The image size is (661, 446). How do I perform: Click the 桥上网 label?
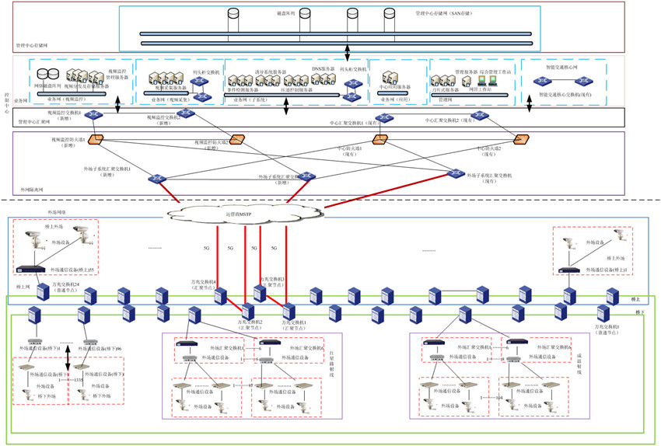[x=23, y=287]
